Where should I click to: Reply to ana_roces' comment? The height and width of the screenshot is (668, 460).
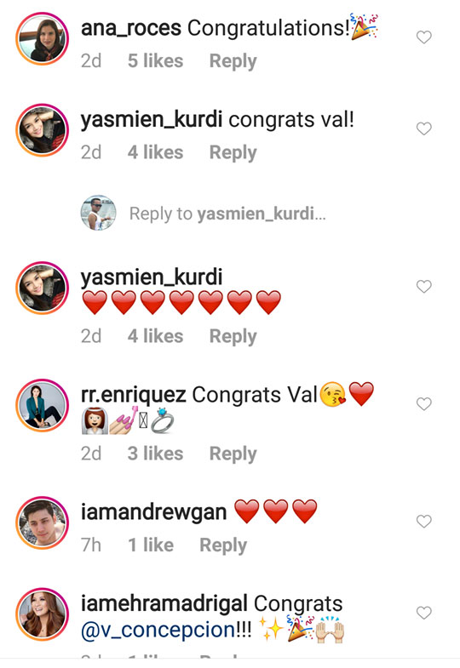click(233, 61)
